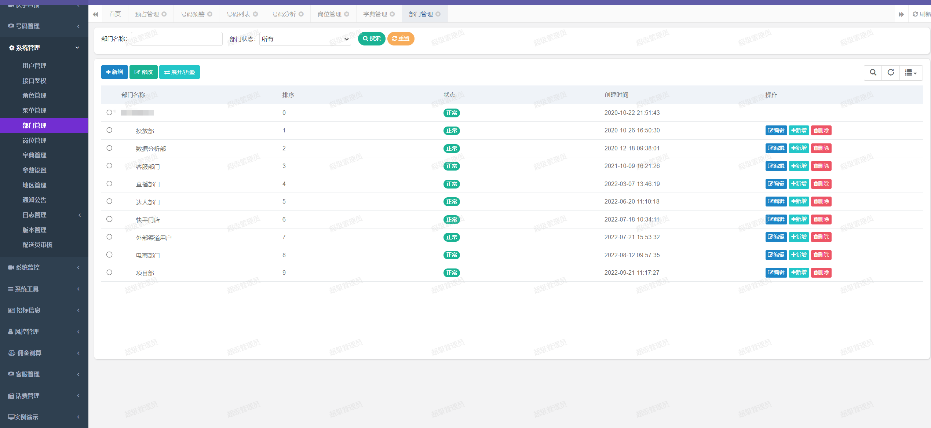The width and height of the screenshot is (931, 428).
Task: Click 编辑 in the 直播部门 row
Action: click(x=776, y=184)
